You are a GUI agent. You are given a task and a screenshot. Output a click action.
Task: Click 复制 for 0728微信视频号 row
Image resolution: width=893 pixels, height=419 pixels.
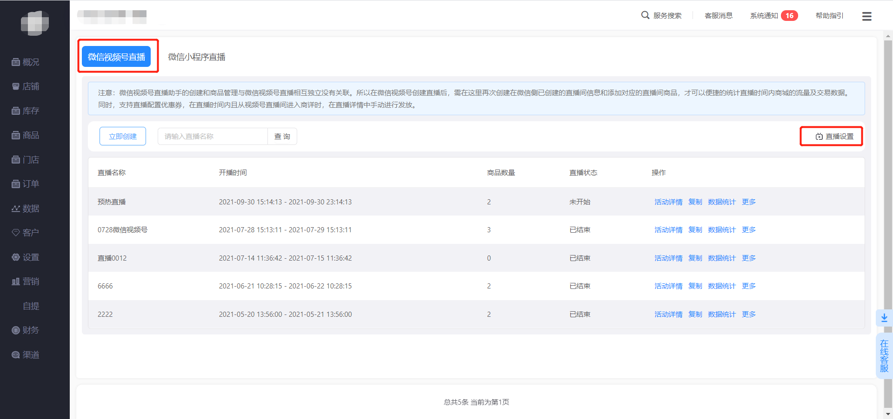click(x=695, y=230)
